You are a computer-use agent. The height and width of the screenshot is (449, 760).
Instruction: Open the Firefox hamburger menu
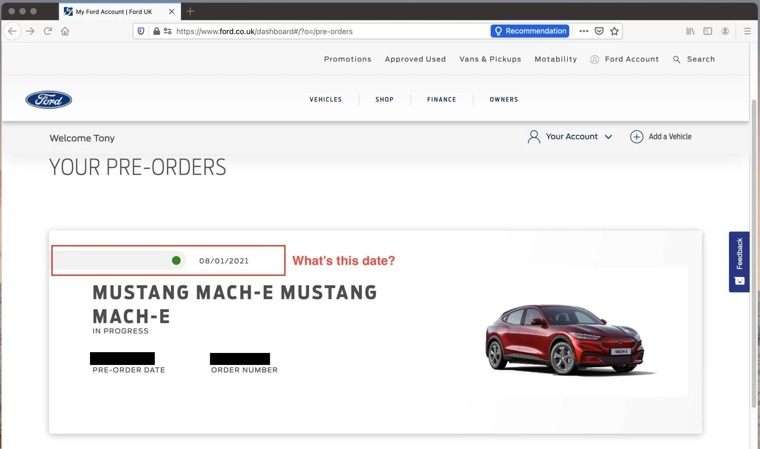coord(747,31)
